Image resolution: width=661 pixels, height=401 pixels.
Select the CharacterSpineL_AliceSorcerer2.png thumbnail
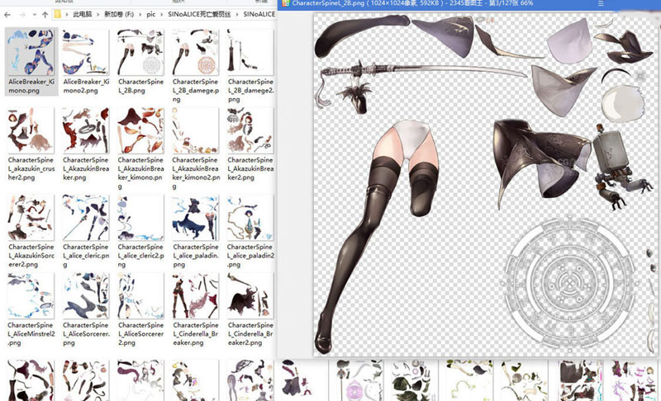[140, 295]
